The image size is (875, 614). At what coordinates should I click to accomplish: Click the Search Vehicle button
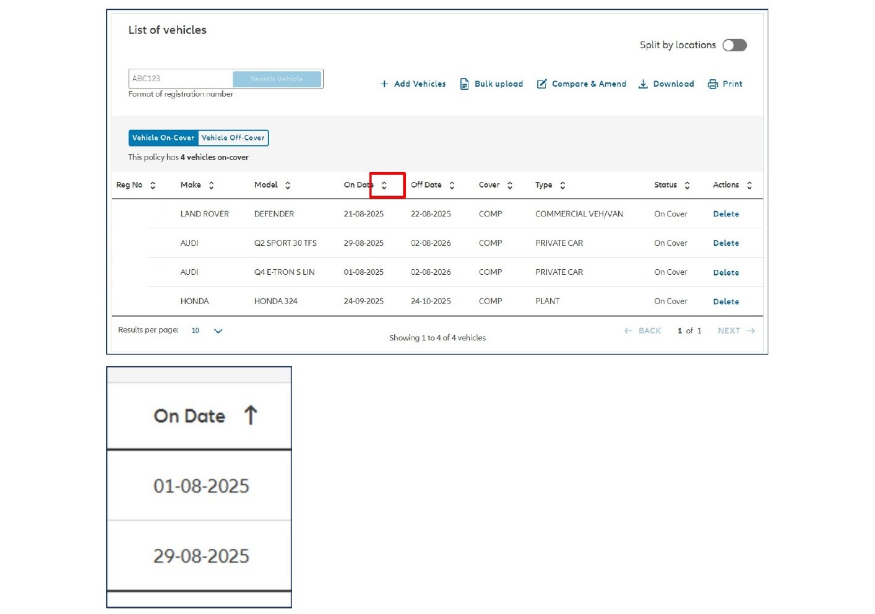277,79
